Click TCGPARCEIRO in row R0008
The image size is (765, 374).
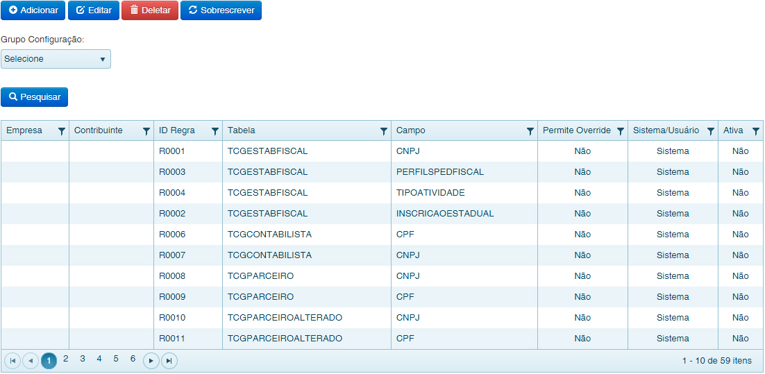click(x=307, y=276)
